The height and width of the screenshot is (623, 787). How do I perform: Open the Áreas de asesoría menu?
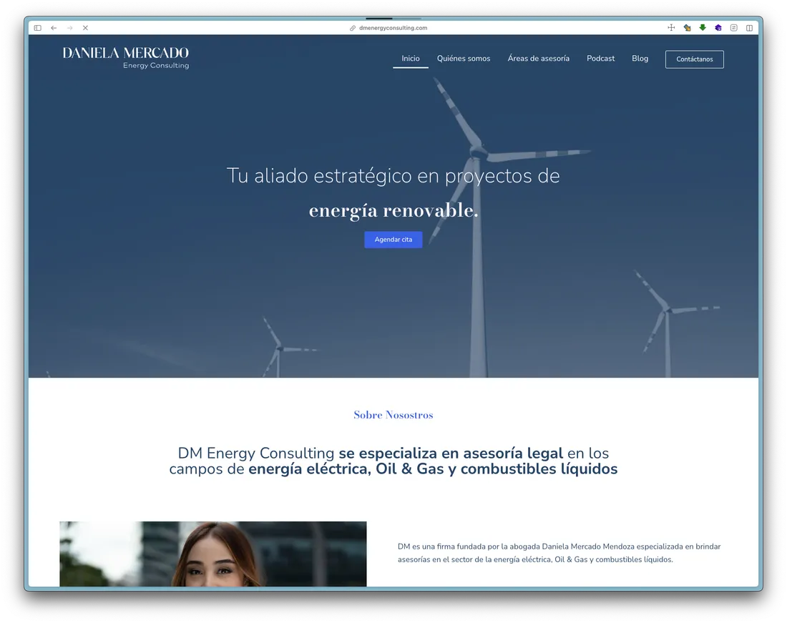click(538, 58)
